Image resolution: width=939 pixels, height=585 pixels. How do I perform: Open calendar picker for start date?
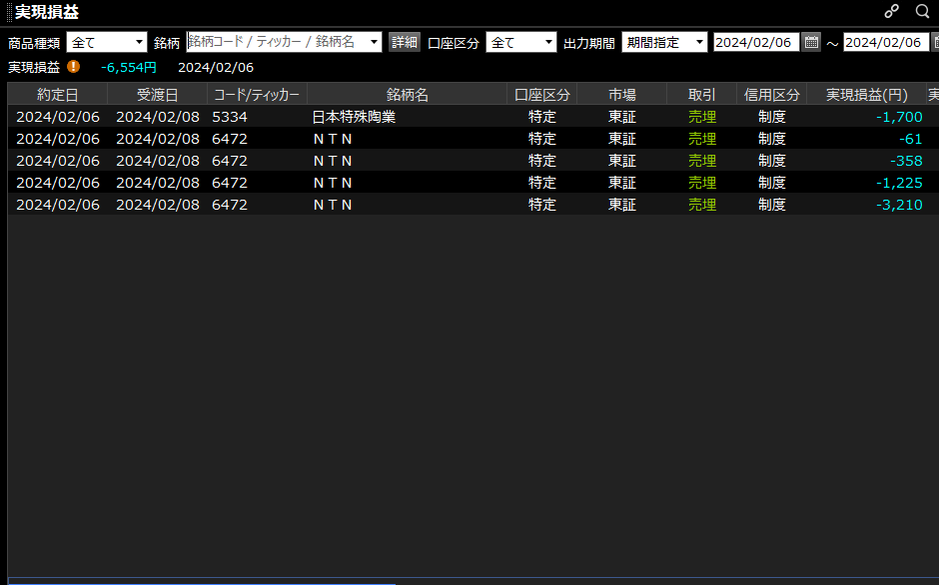811,42
